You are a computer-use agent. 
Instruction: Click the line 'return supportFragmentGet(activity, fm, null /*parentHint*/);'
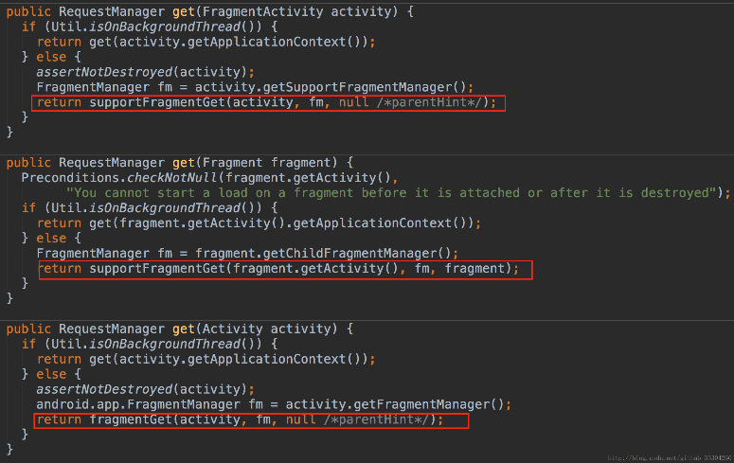pyautogui.click(x=266, y=102)
